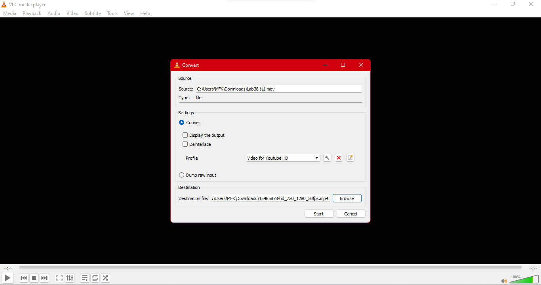This screenshot has height=285, width=541.
Task: Open the Tools menu
Action: pyautogui.click(x=112, y=13)
